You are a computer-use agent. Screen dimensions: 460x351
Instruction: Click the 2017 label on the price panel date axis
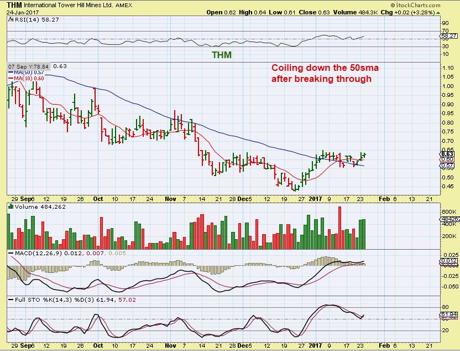point(315,199)
